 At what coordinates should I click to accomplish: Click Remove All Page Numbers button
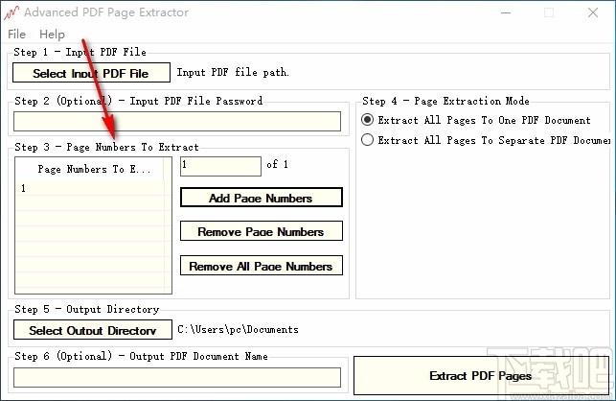[x=262, y=266]
